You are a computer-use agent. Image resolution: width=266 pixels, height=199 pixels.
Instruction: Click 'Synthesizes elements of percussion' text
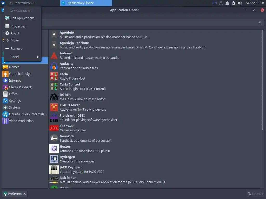coord(85,141)
